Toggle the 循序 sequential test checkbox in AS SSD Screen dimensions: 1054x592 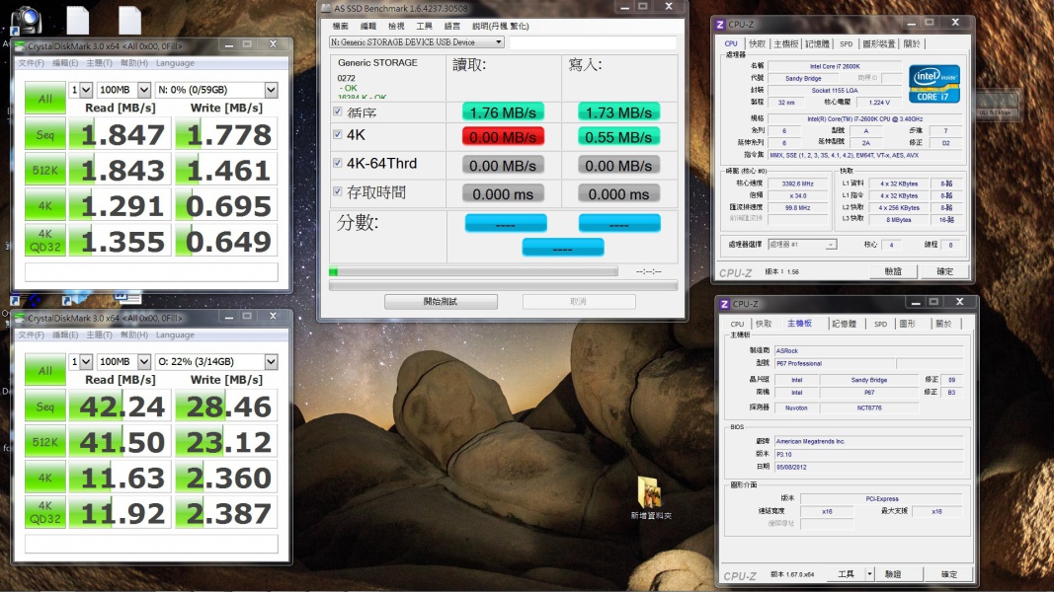point(338,111)
